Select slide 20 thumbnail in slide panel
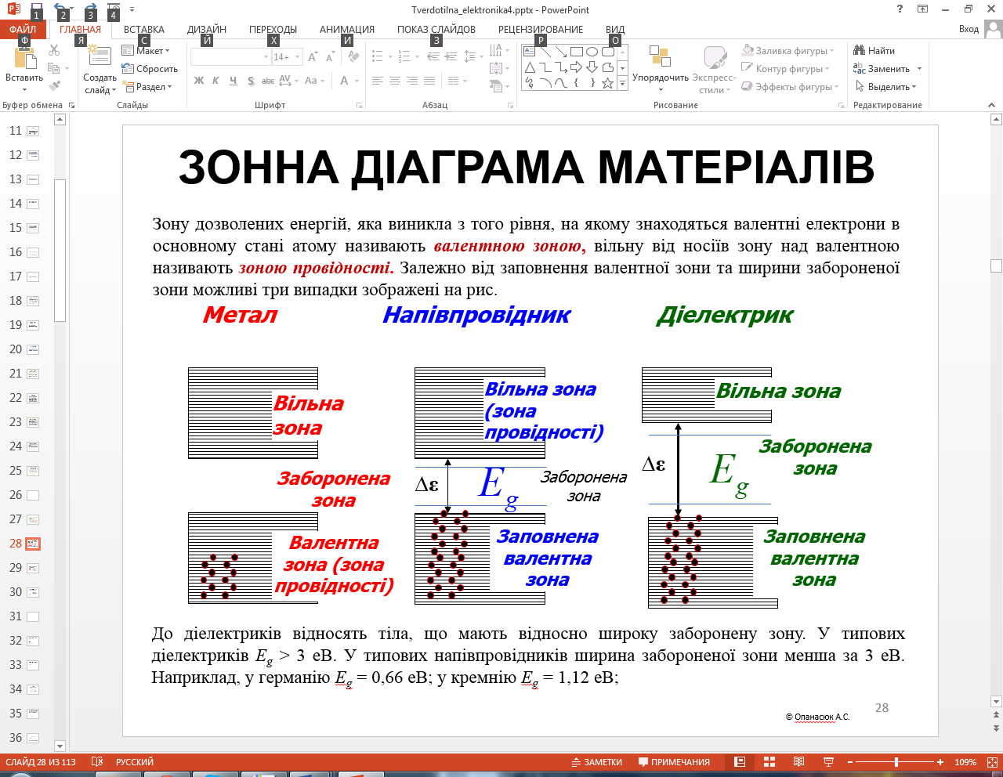Screen dimensions: 1003x777 tap(33, 350)
